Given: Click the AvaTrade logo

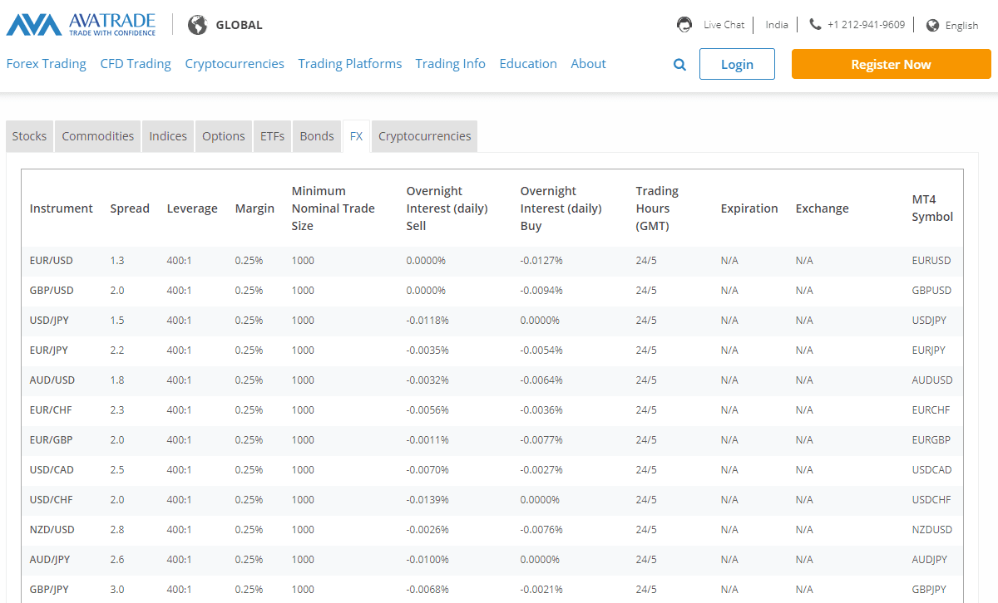Looking at the screenshot, I should pos(81,25).
